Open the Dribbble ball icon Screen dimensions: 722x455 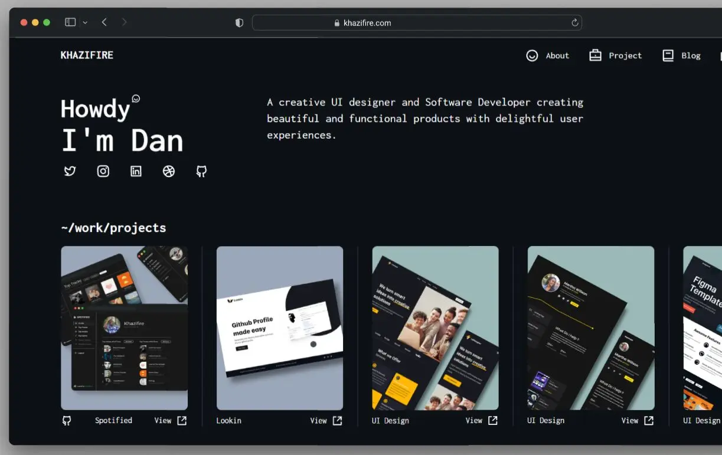169,171
